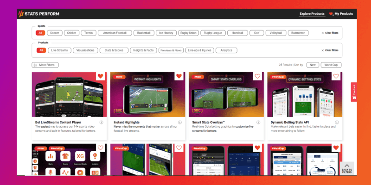
Task: Filter products by Stats & Scores
Action: click(114, 50)
